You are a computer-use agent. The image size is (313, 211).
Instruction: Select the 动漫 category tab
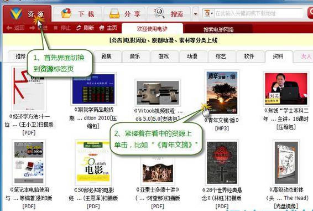[x=192, y=56]
